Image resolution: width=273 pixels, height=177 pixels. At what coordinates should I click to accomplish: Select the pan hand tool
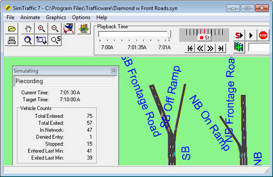[28, 28]
